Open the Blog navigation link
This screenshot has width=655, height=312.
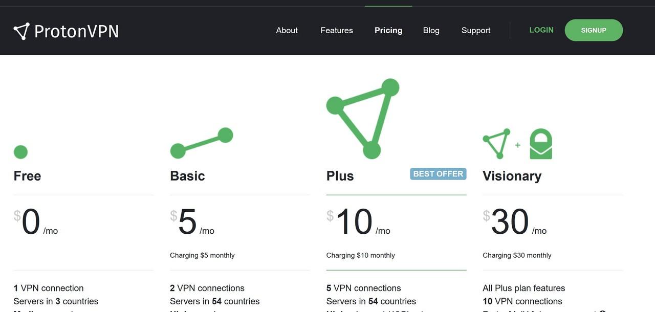(x=431, y=30)
